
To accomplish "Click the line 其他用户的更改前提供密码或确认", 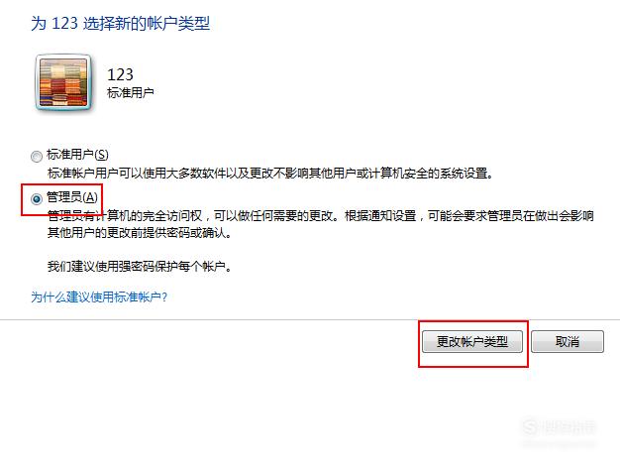I will coord(140,233).
